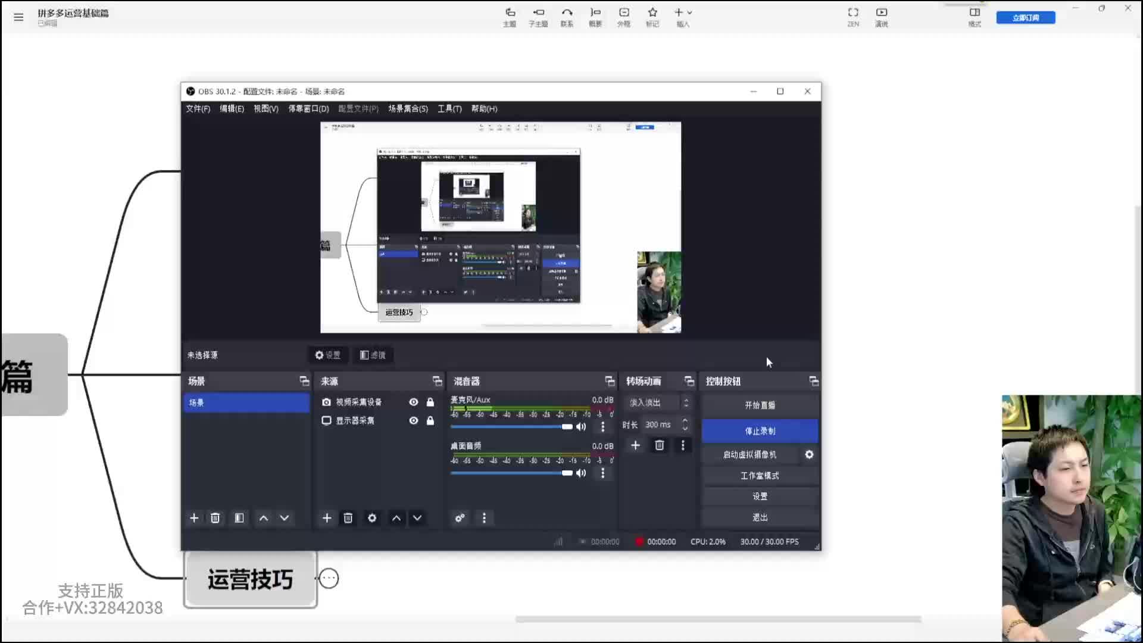1143x643 pixels.
Task: Click source 设置 button above panels
Action: pos(328,355)
